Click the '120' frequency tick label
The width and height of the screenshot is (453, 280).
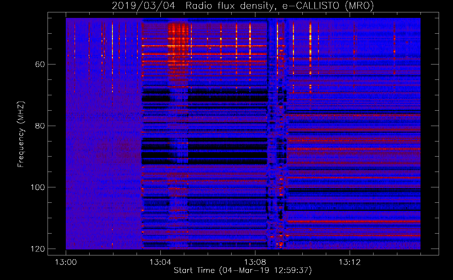pos(38,249)
